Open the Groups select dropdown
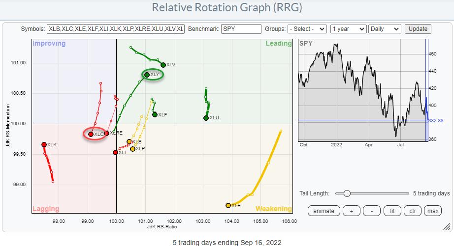Screen dimensions: 454x246 (x=307, y=29)
